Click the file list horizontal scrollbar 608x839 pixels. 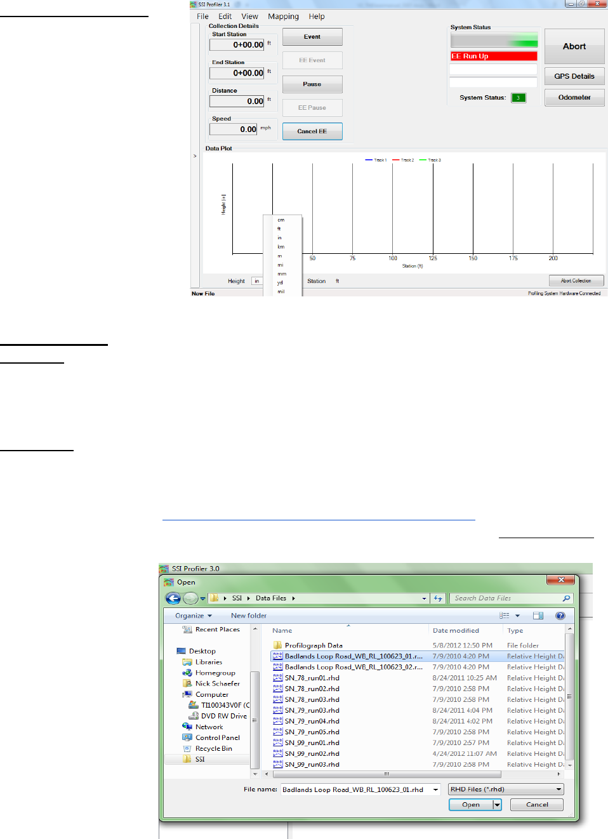(387, 774)
